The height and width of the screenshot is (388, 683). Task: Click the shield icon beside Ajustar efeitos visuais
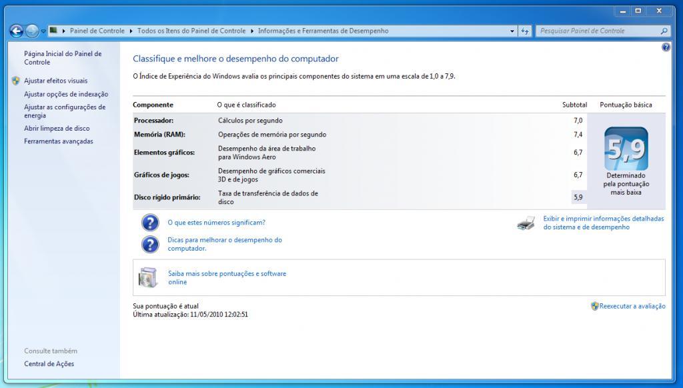[16, 81]
